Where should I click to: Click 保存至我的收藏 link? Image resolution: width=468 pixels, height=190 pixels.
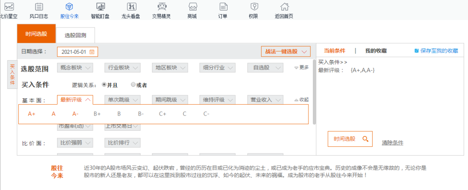click(x=439, y=51)
